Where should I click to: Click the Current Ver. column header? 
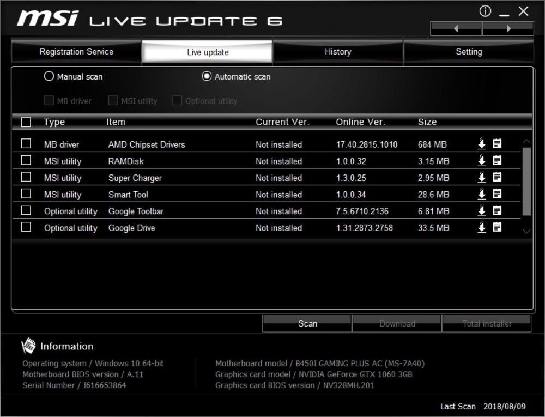(282, 122)
